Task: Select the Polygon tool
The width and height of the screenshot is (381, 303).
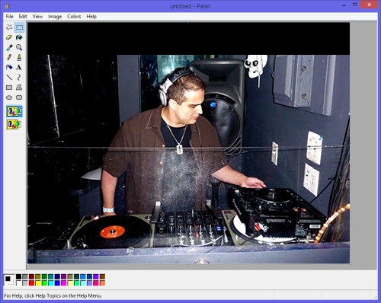Action: tap(19, 88)
